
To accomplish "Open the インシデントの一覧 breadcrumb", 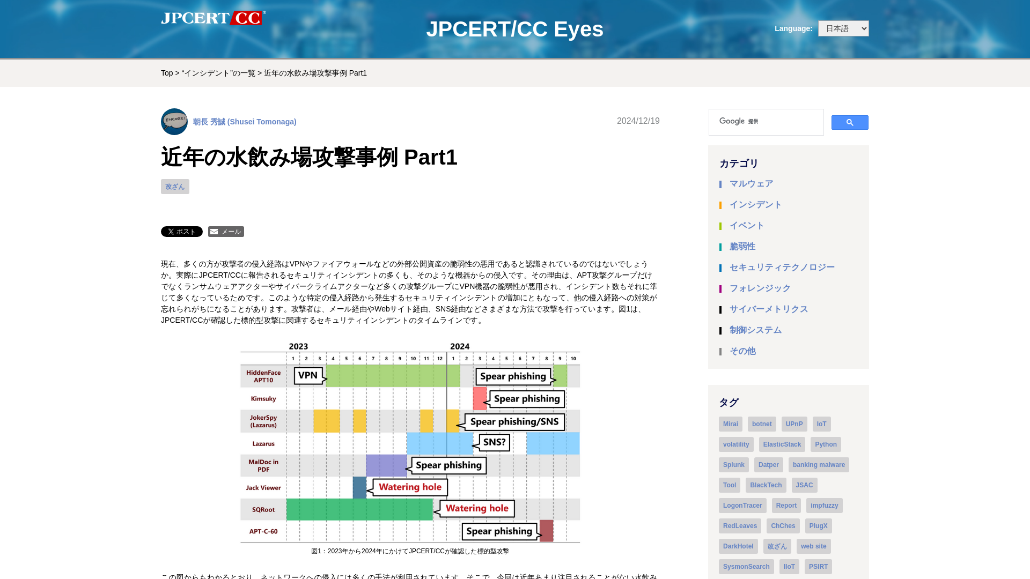I will pos(218,73).
